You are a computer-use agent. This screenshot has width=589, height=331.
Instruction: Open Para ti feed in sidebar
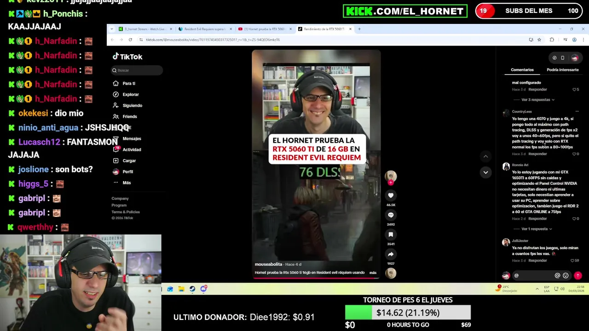(x=124, y=83)
